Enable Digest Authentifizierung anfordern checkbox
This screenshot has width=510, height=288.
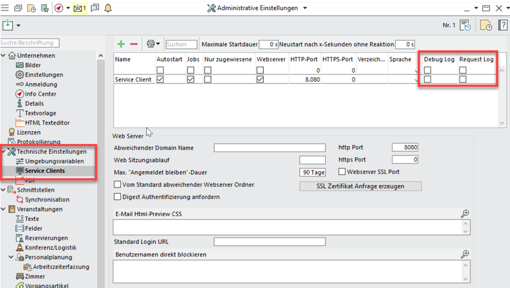click(117, 197)
